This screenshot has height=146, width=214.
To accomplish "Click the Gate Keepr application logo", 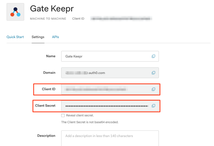I will pos(15,12).
